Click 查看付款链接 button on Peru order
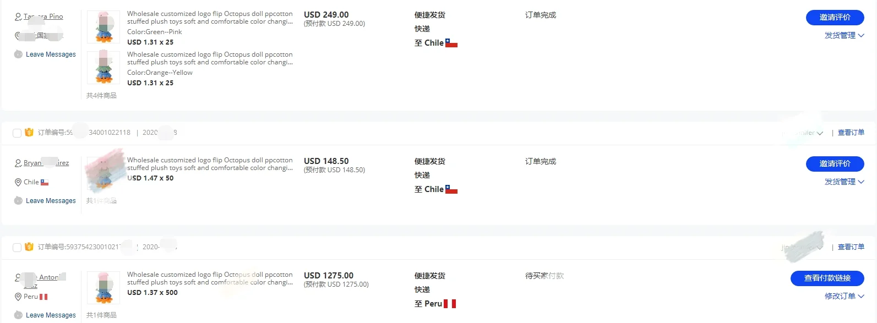Screen dimensions: 877x323 pyautogui.click(x=827, y=278)
